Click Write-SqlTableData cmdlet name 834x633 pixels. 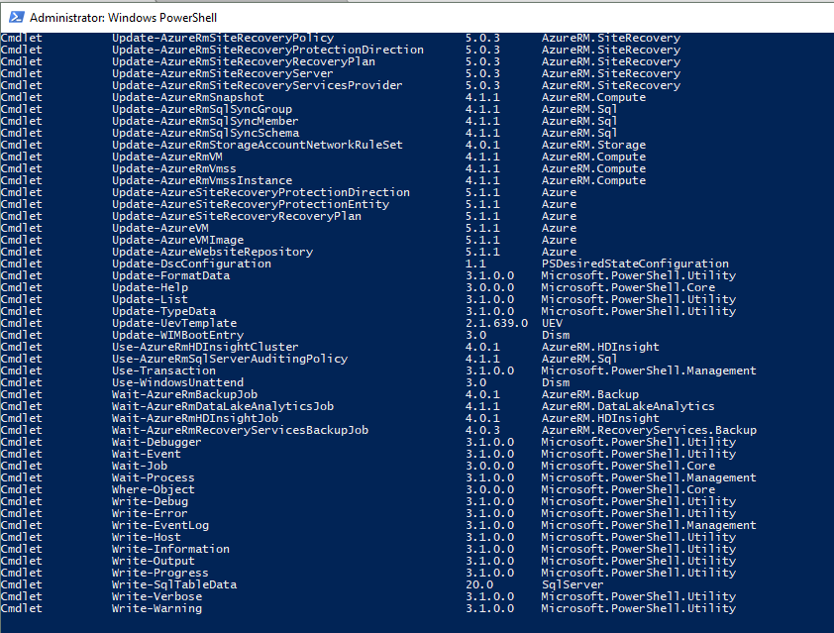[x=174, y=584]
